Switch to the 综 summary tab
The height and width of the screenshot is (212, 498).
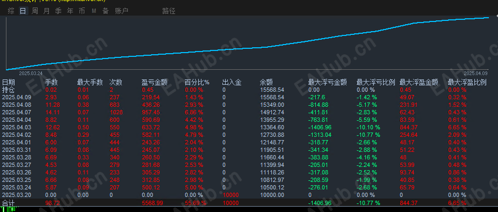11,11
